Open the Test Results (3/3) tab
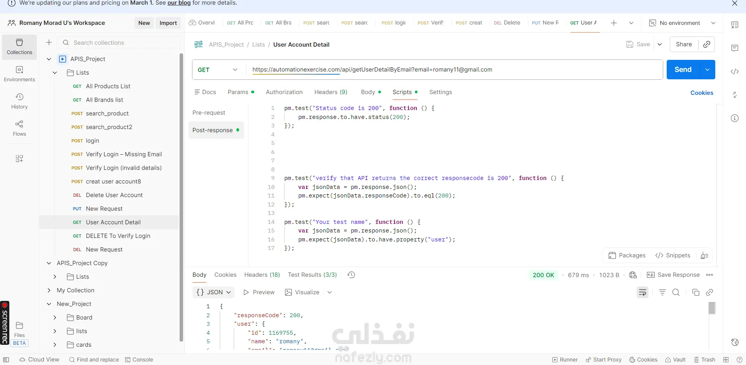This screenshot has width=746, height=365. pyautogui.click(x=312, y=275)
